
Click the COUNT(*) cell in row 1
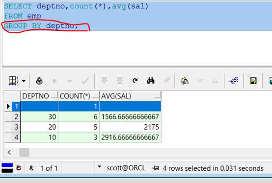tap(79, 106)
